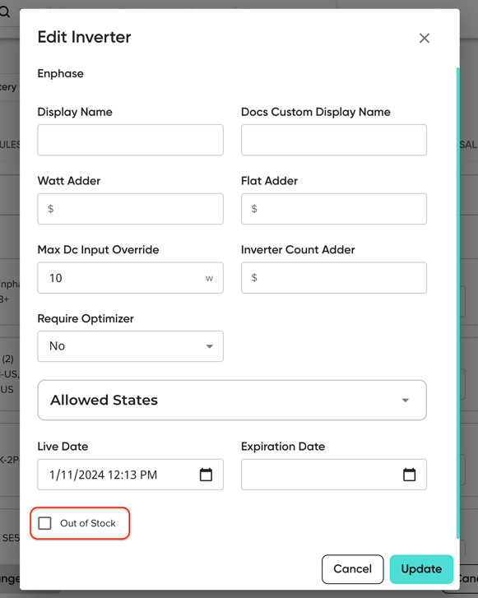The image size is (478, 598).
Task: Expand the Allowed States selector
Action: click(232, 400)
